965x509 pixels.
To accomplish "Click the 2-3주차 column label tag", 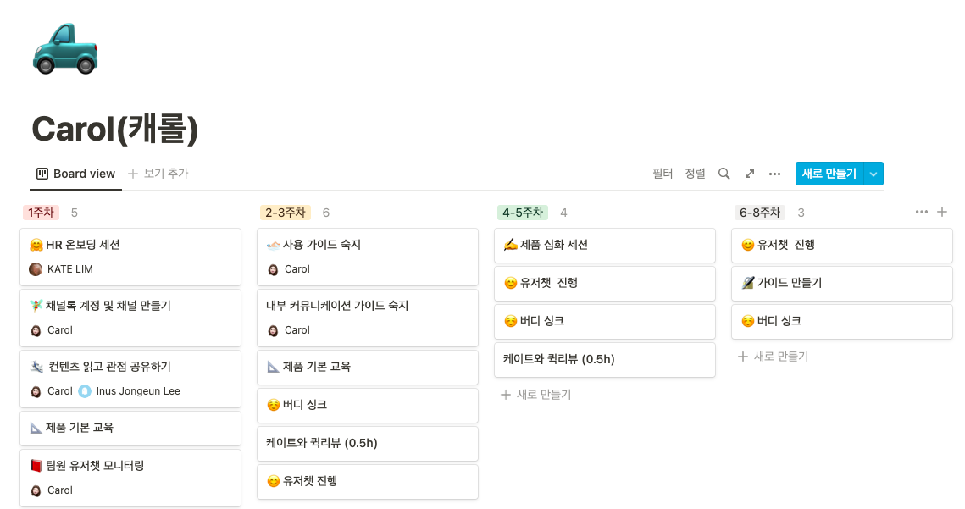I will pos(285,213).
